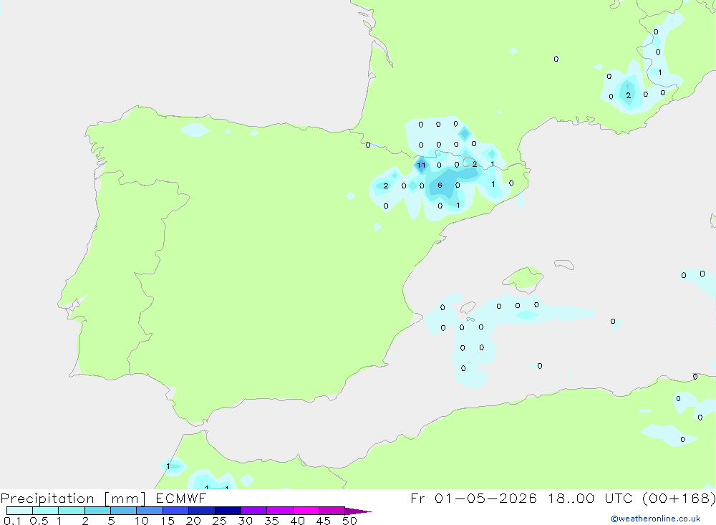Click the '25' legend label
Image resolution: width=716 pixels, height=525 pixels.
[219, 521]
